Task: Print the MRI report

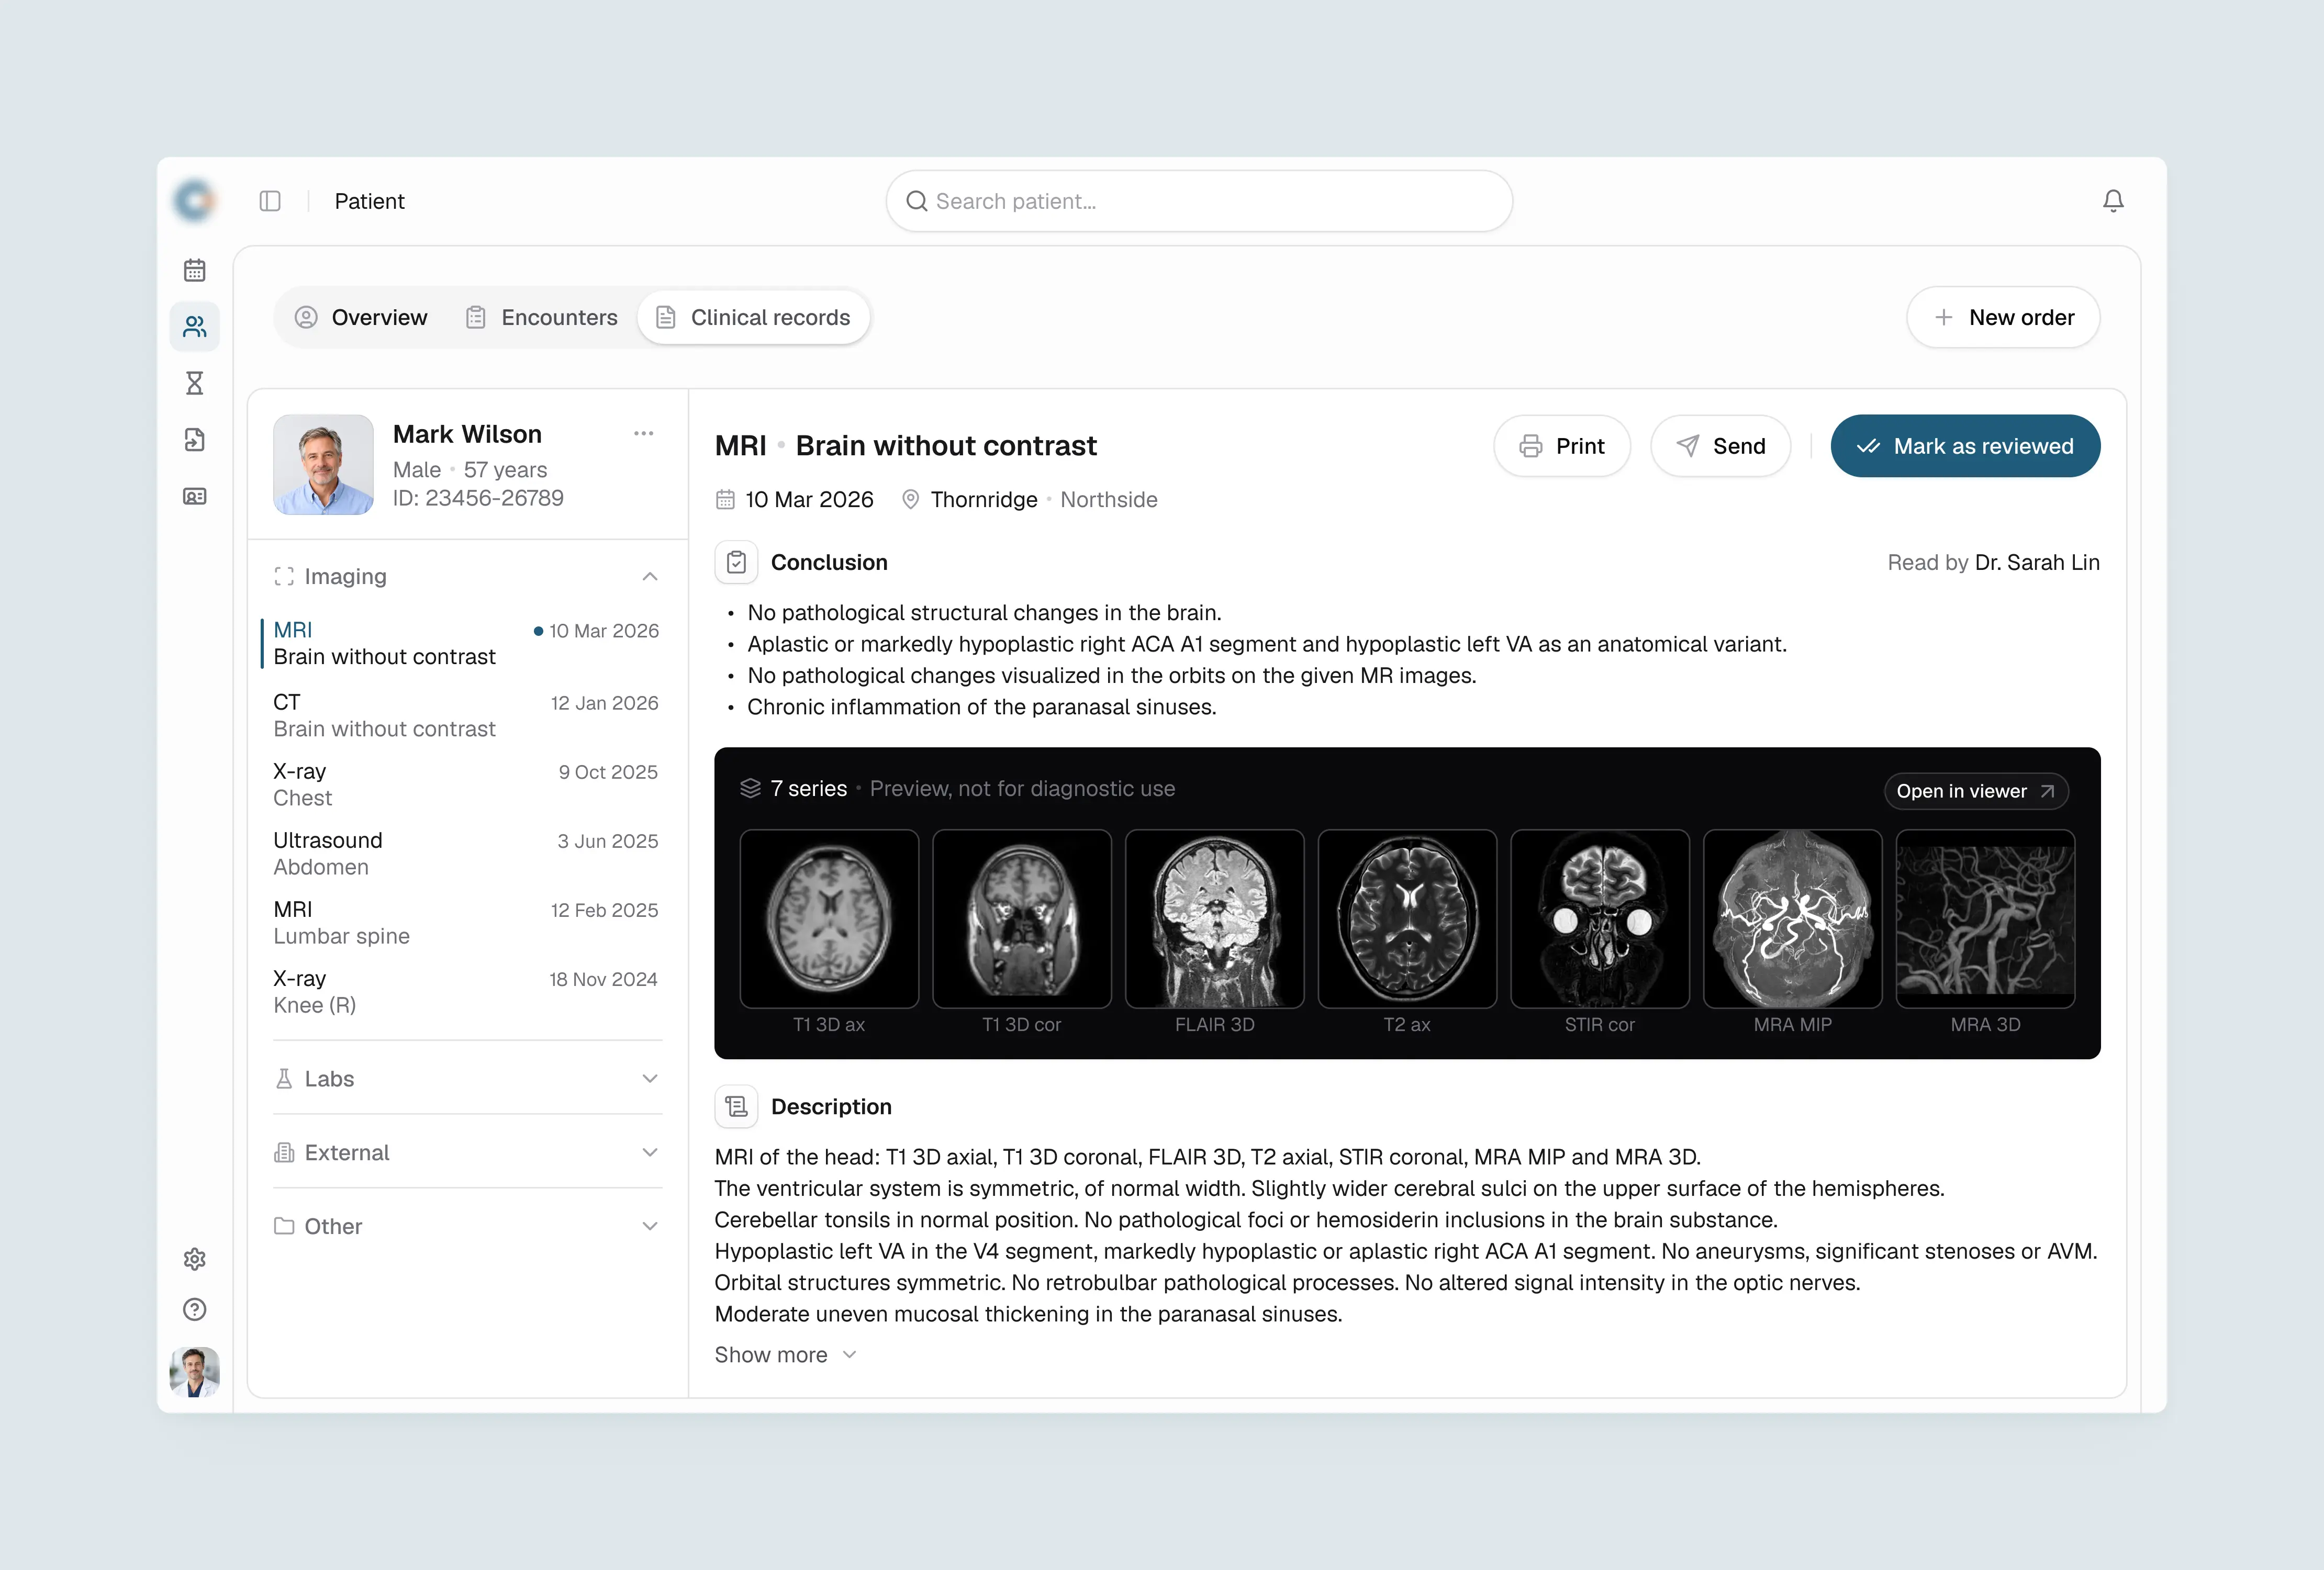Action: pos(1562,446)
